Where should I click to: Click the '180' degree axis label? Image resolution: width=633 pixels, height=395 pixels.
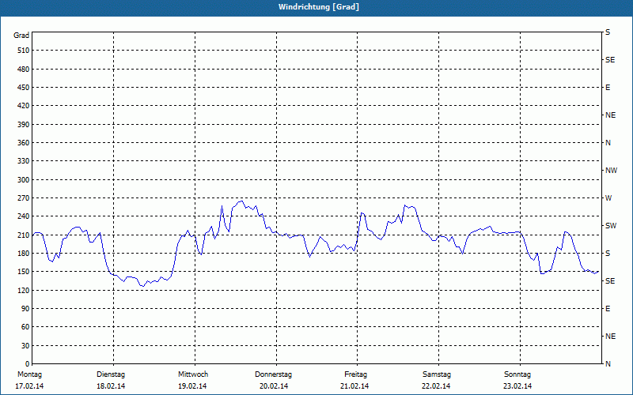[24, 253]
